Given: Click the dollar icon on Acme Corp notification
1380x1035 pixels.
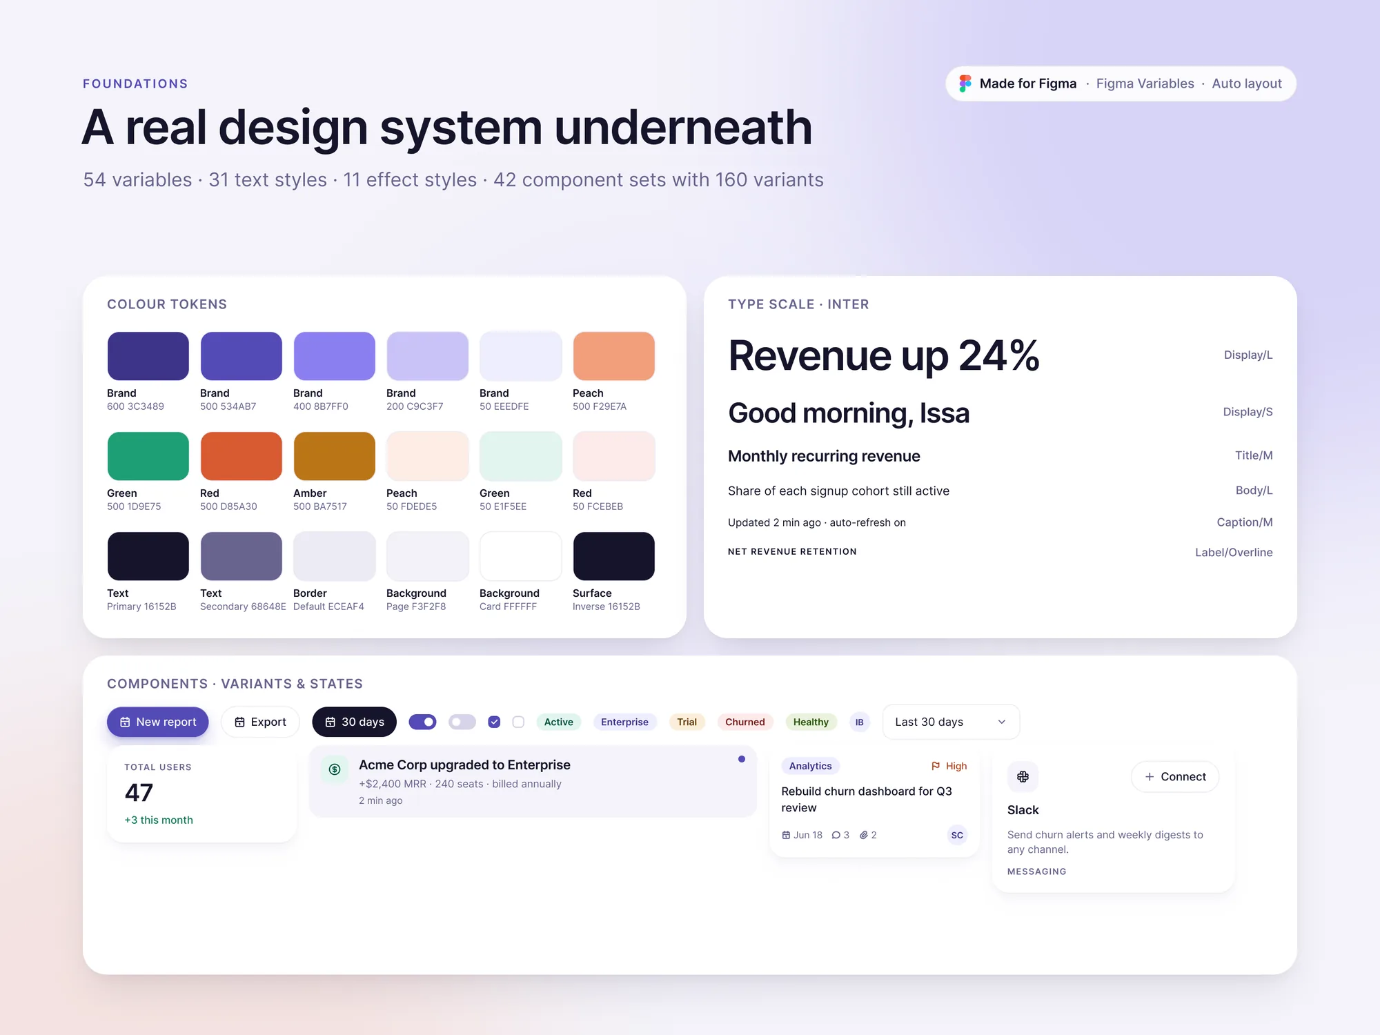Looking at the screenshot, I should 335,769.
